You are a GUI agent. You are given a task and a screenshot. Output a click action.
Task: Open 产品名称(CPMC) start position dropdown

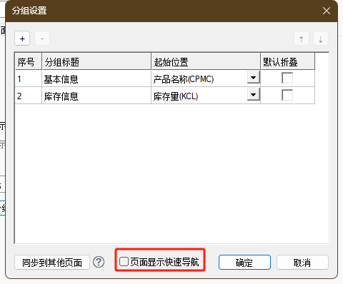click(x=254, y=78)
